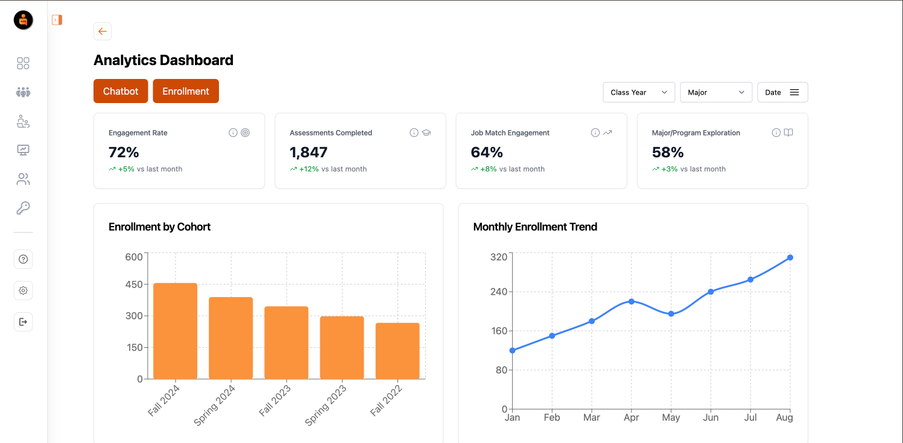
Task: Click book icon on Major/Program Exploration card
Action: tap(788, 133)
